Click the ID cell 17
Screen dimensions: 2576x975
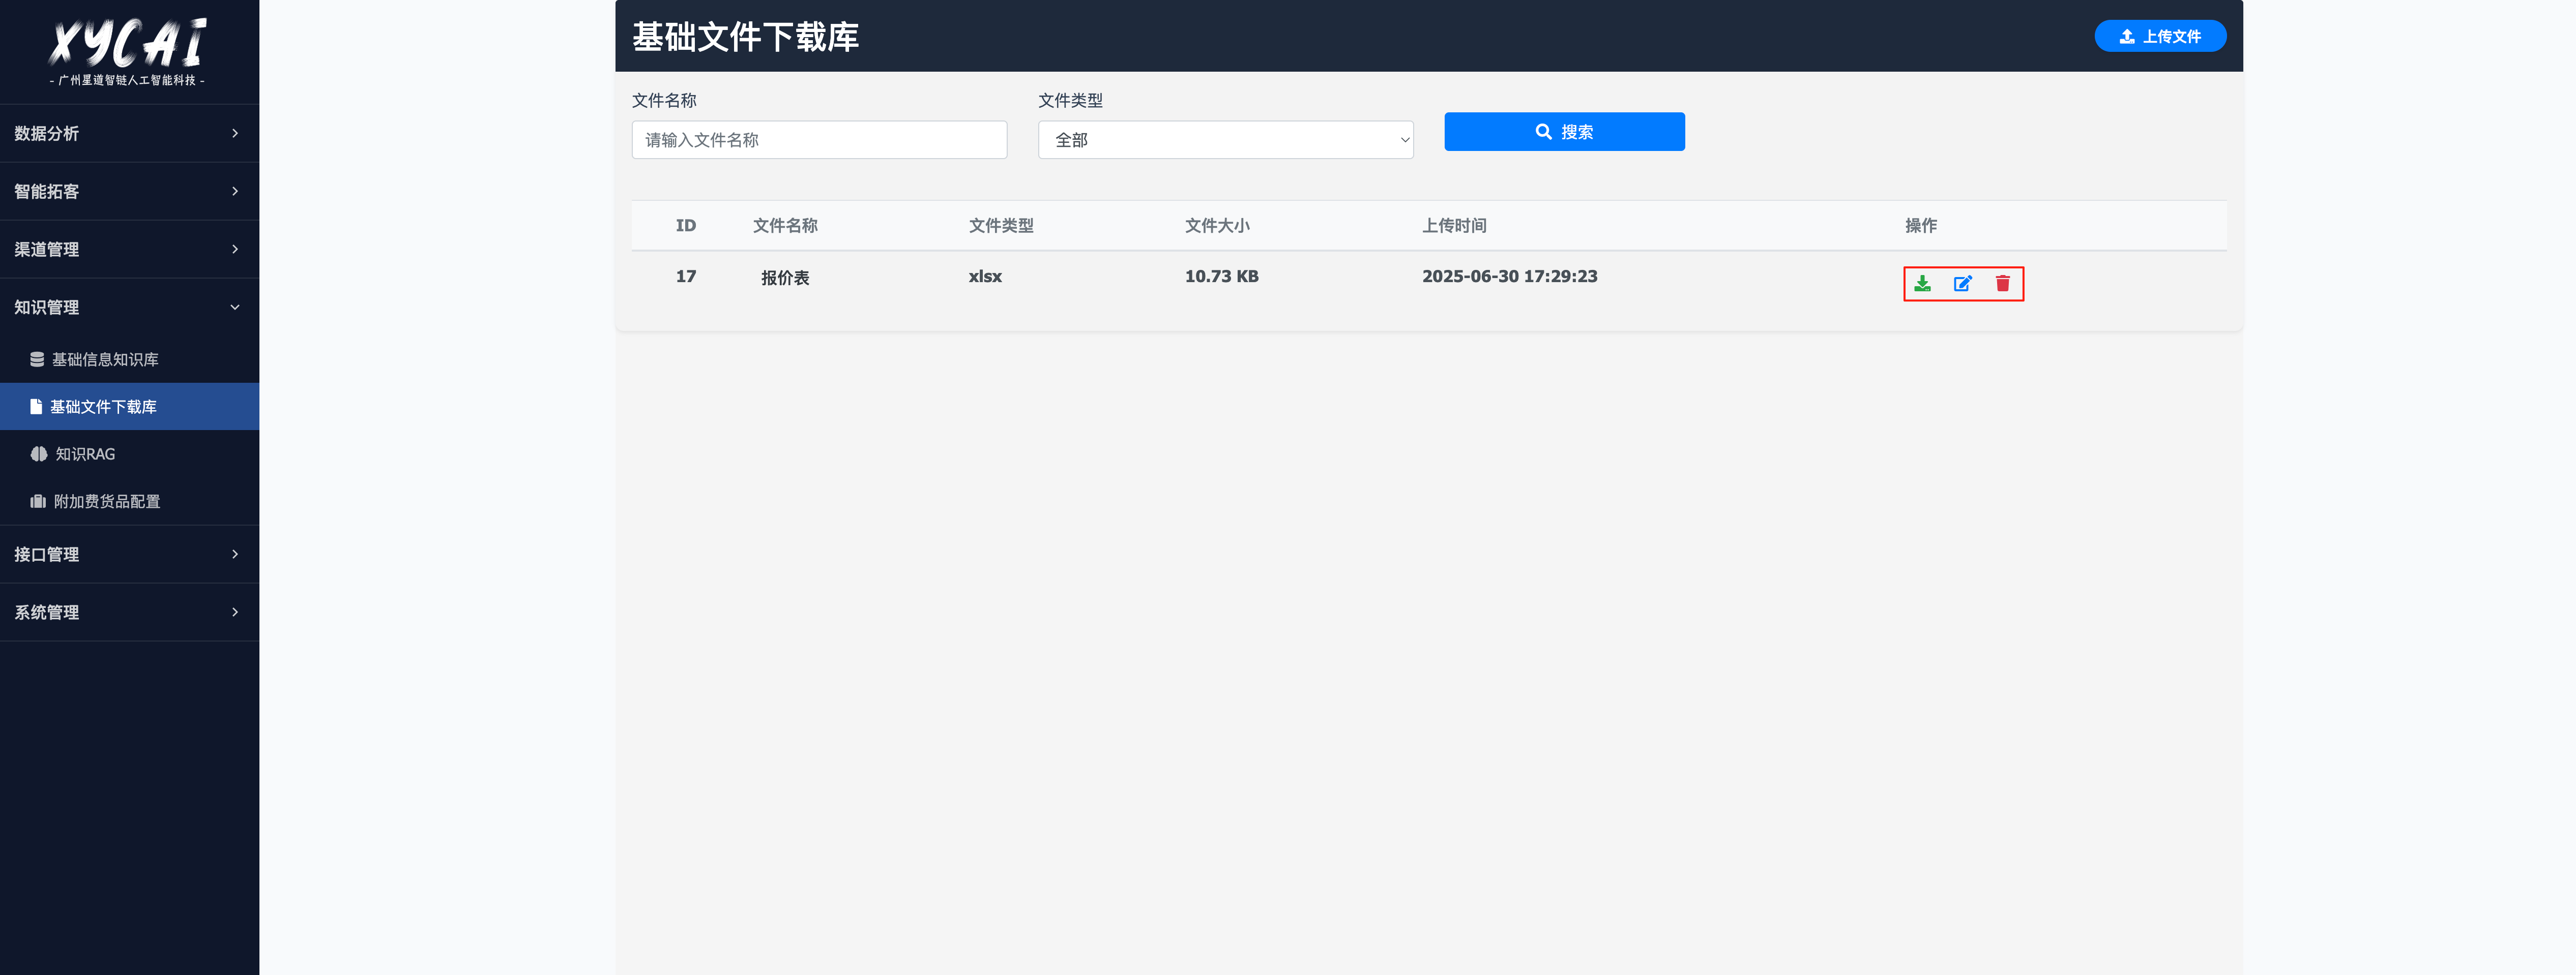tap(686, 277)
